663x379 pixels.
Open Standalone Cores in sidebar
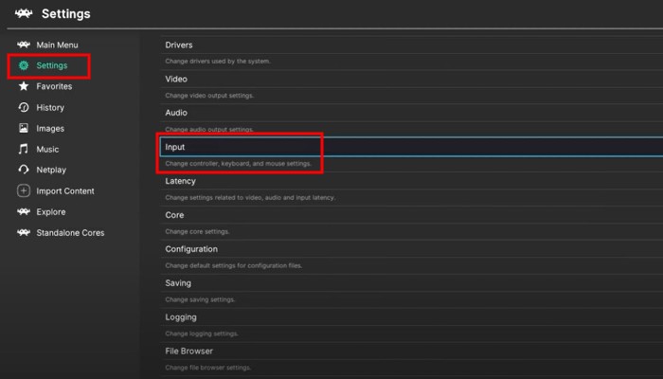coord(70,233)
